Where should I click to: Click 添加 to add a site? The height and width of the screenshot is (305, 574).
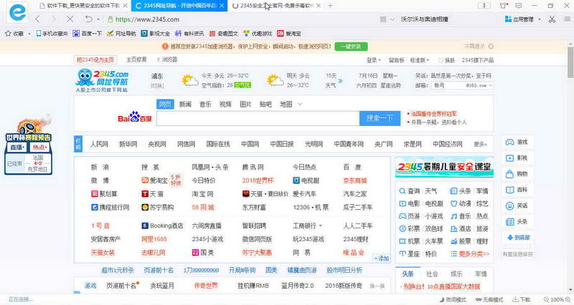pyautogui.click(x=382, y=258)
